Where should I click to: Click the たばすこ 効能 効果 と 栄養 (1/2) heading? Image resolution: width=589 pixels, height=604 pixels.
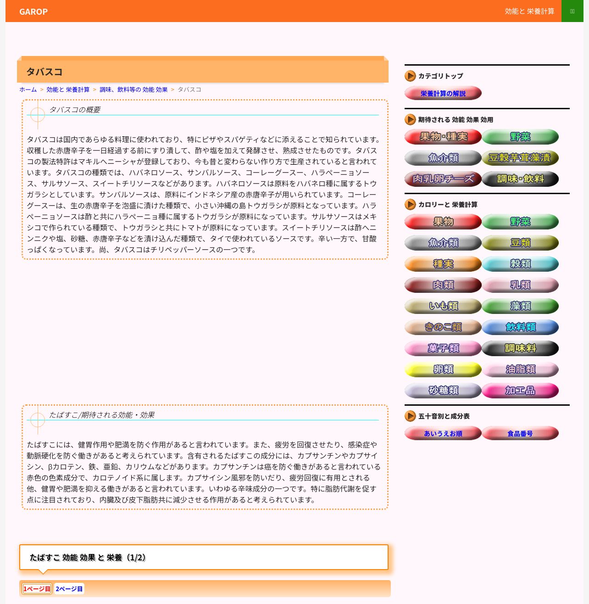tap(88, 558)
